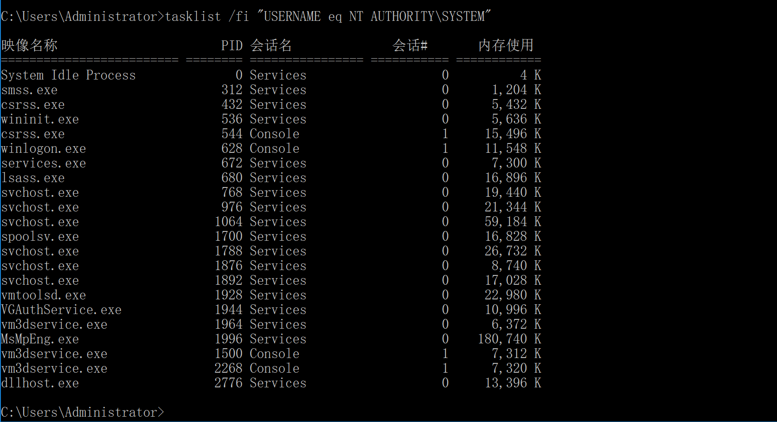Image resolution: width=777 pixels, height=422 pixels.
Task: Click the PID column header
Action: click(232, 45)
